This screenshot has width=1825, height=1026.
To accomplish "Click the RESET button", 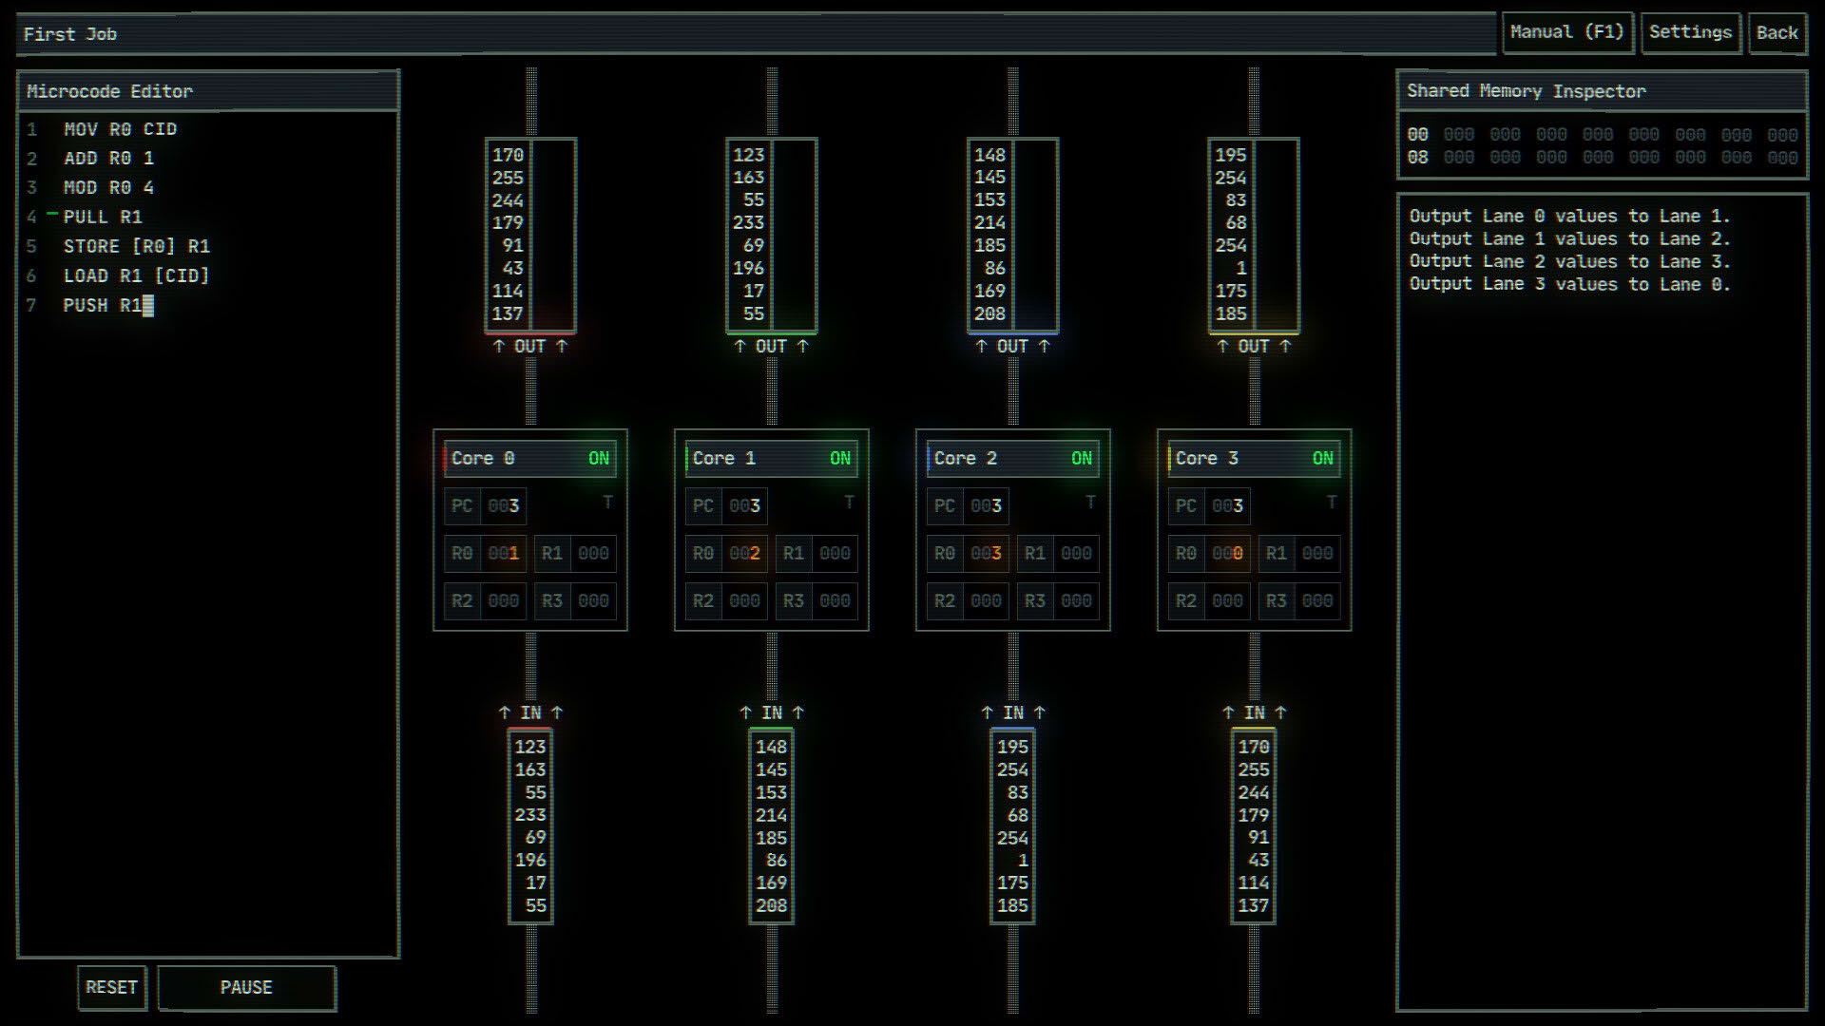I will coord(112,988).
